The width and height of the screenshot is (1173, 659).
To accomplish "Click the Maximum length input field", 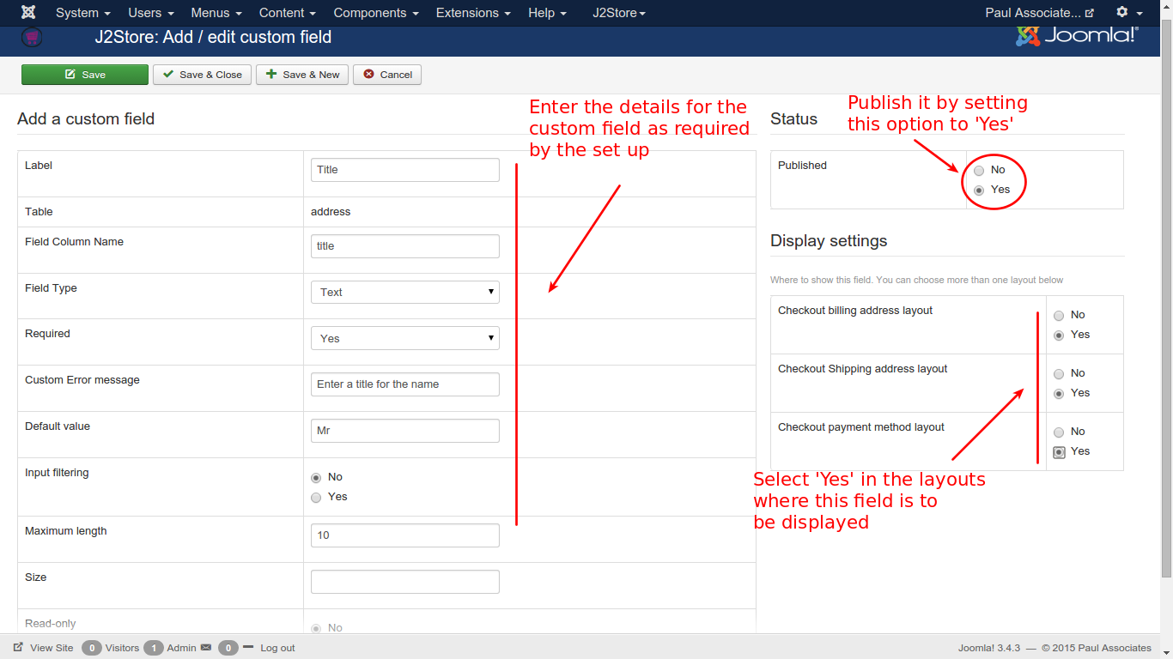I will pos(404,535).
